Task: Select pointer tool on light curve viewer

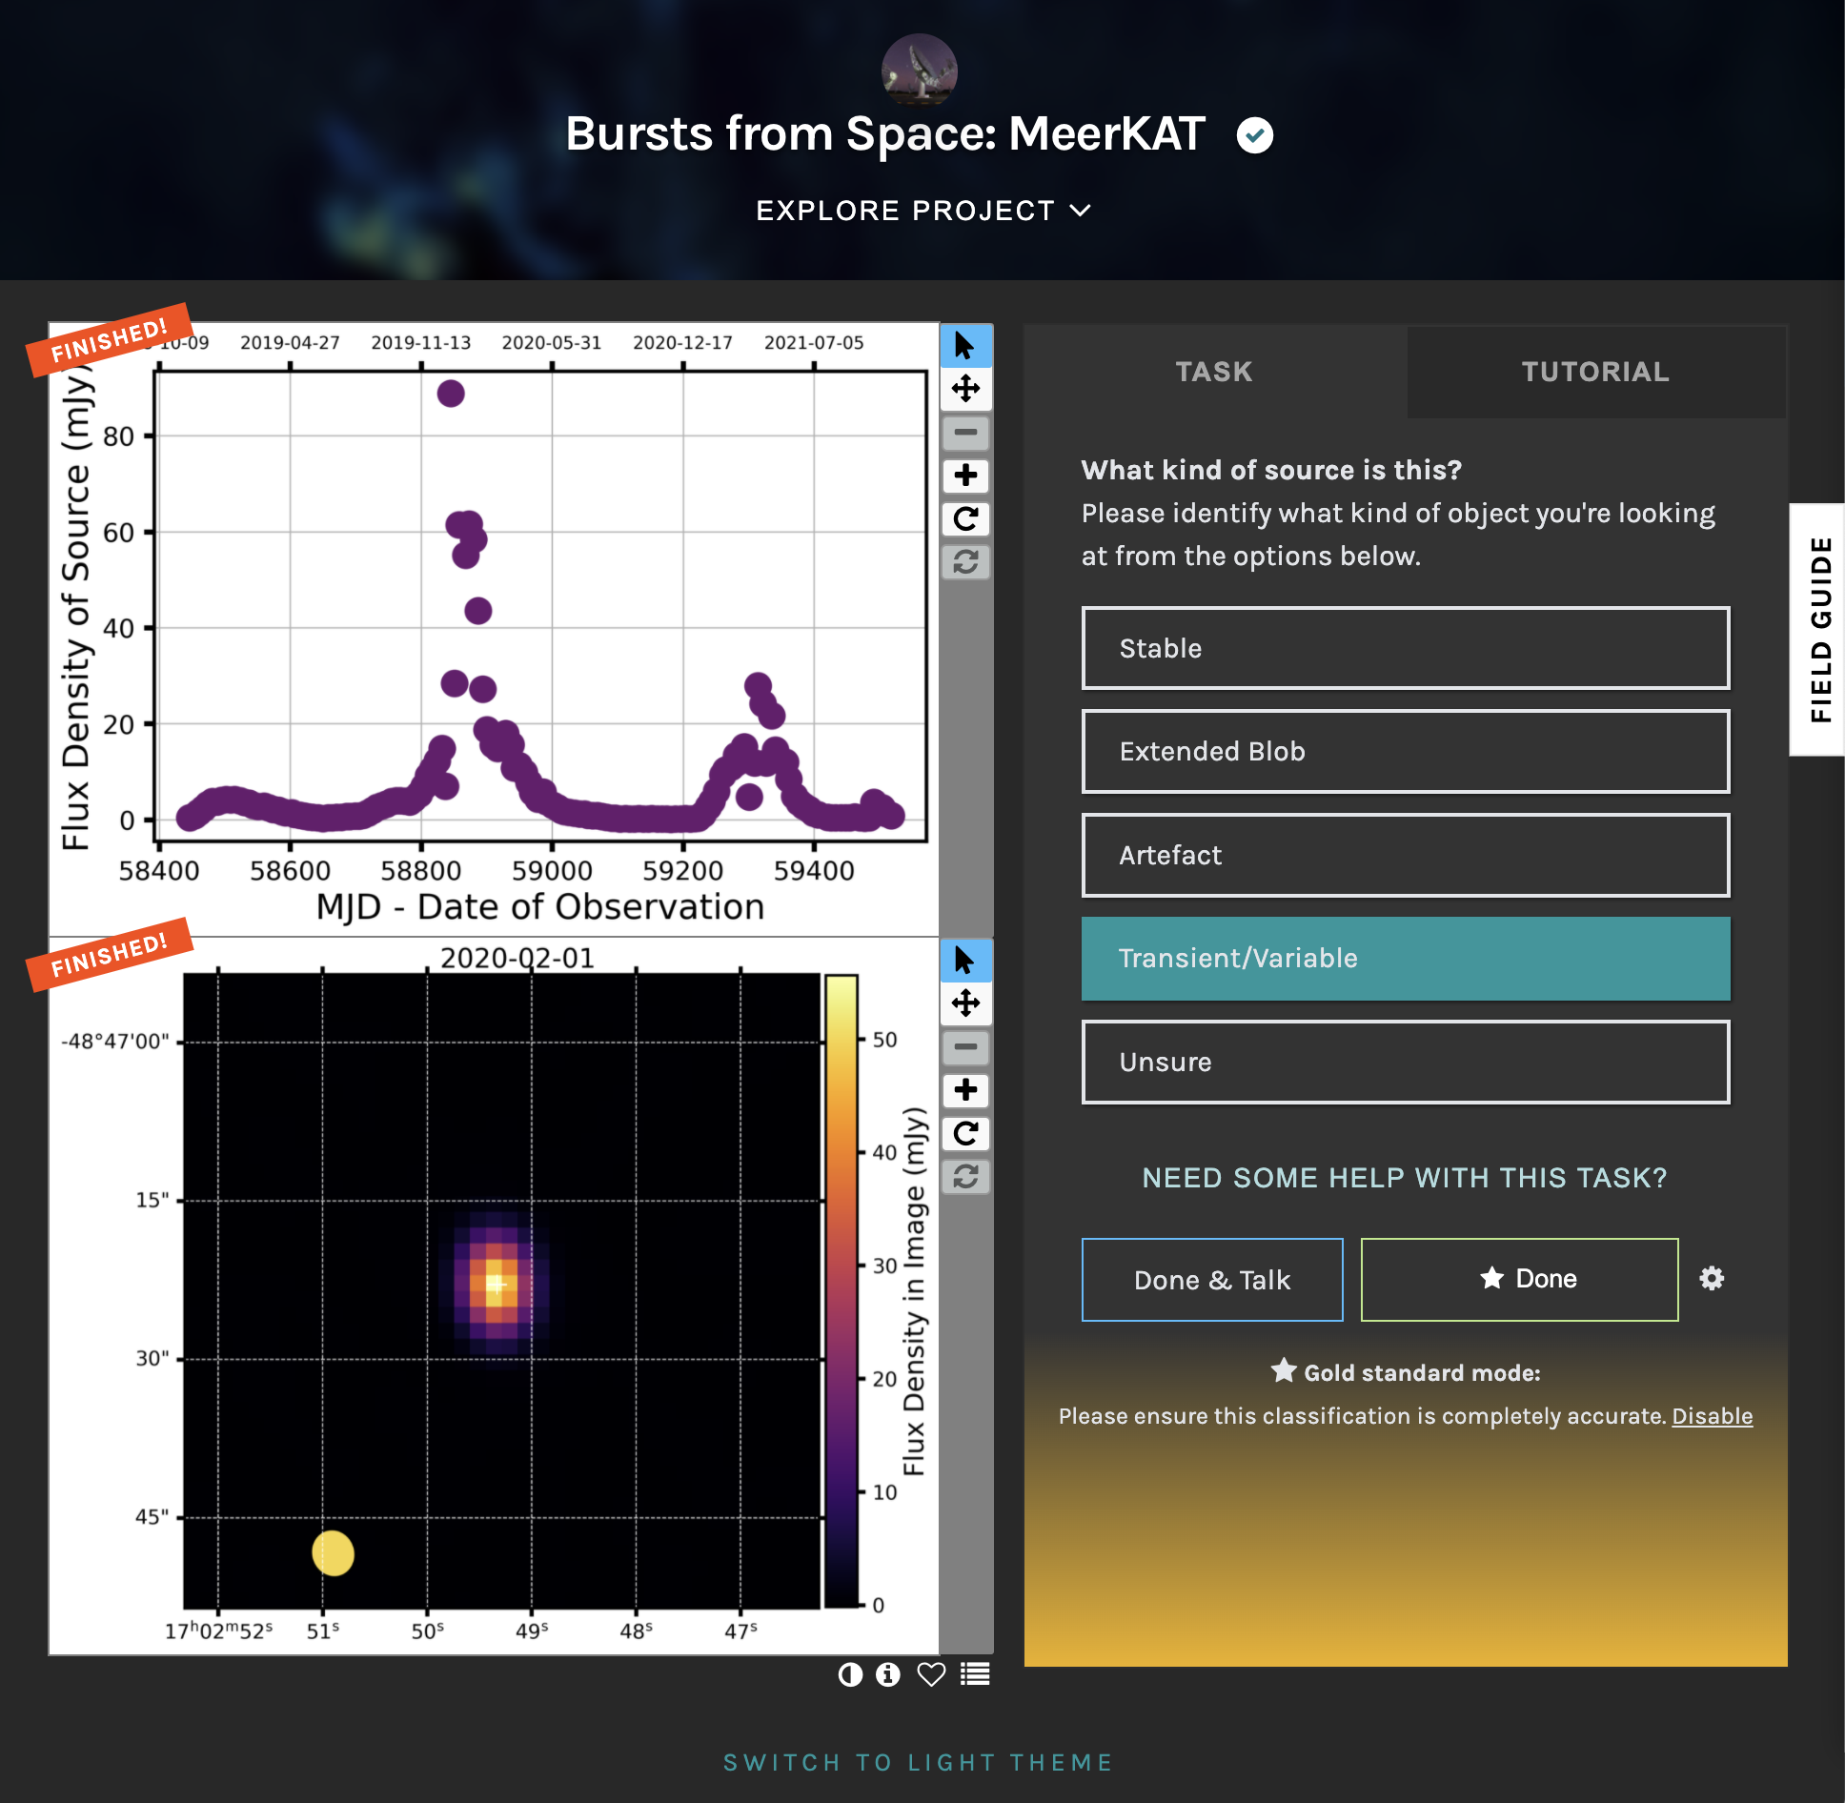Action: [965, 346]
